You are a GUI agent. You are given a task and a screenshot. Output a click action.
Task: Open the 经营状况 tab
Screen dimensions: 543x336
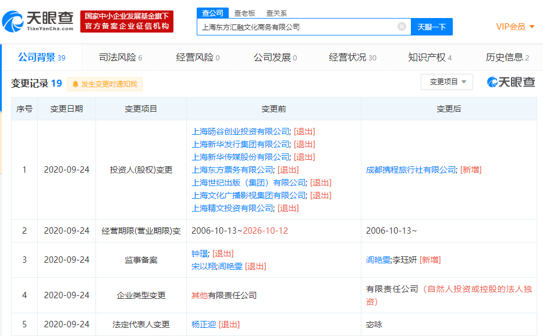[352, 57]
